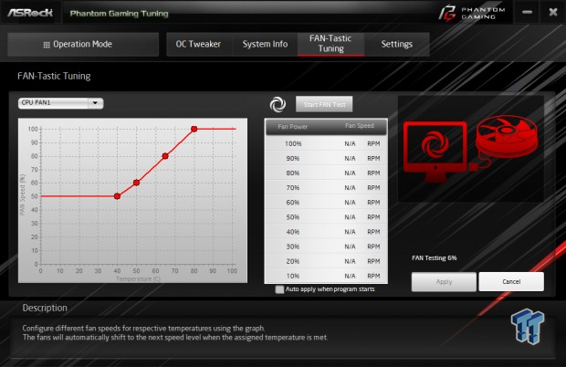Click the red monitor fan illustration

(x=435, y=152)
